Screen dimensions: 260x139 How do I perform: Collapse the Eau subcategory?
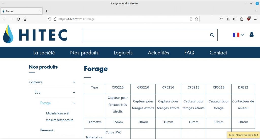(74, 92)
